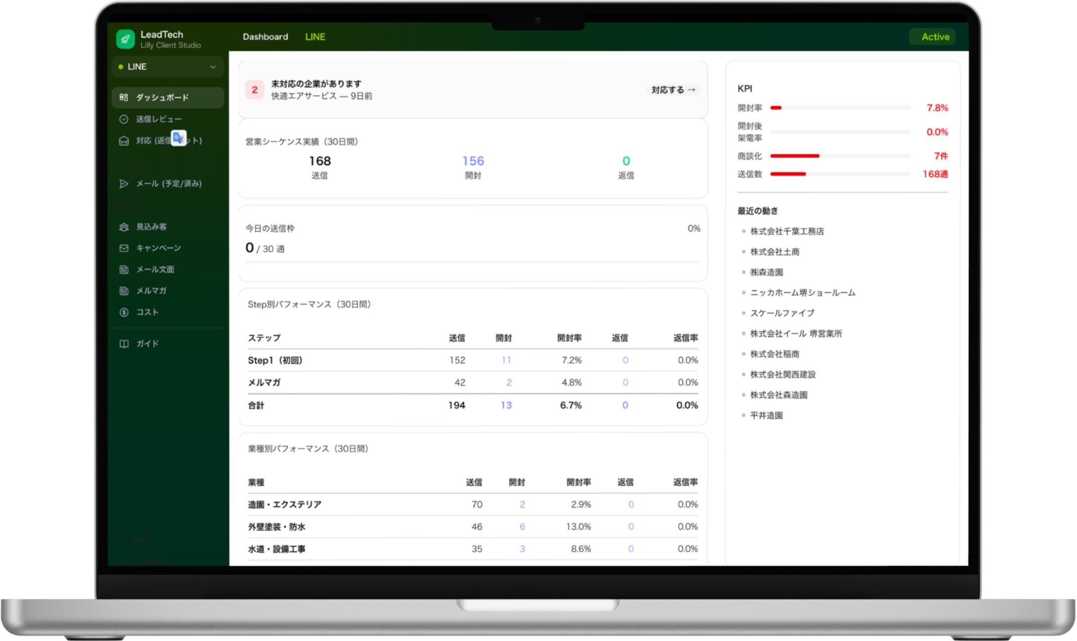Switch to the LINE top tab
The width and height of the screenshot is (1077, 641).
coord(315,37)
